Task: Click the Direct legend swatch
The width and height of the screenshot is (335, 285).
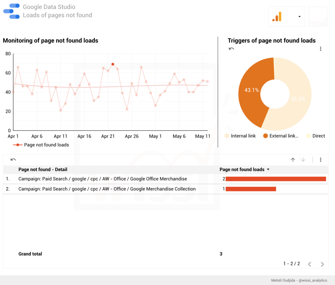Action: (x=308, y=136)
